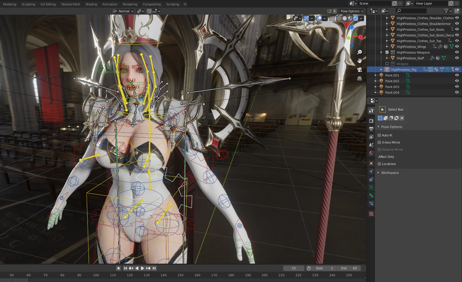Screen dimensions: 462x282
Task: Open the Output properties tab
Action: 371,129
